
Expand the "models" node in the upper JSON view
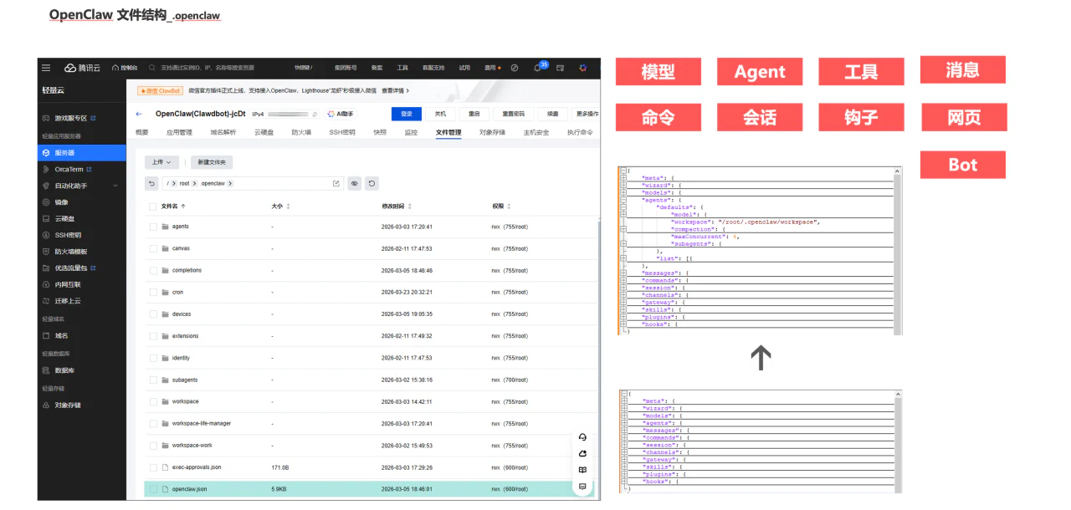pos(623,192)
